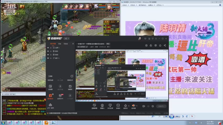Switch to the second scene tab
This screenshot has height=125, width=223.
point(60,44)
